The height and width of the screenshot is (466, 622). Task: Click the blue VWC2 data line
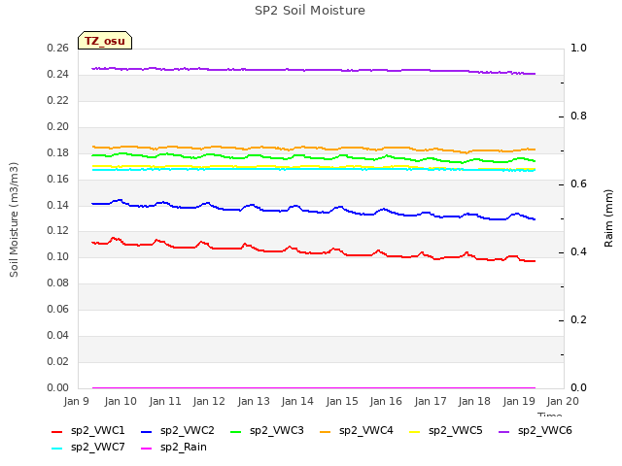coord(313,212)
